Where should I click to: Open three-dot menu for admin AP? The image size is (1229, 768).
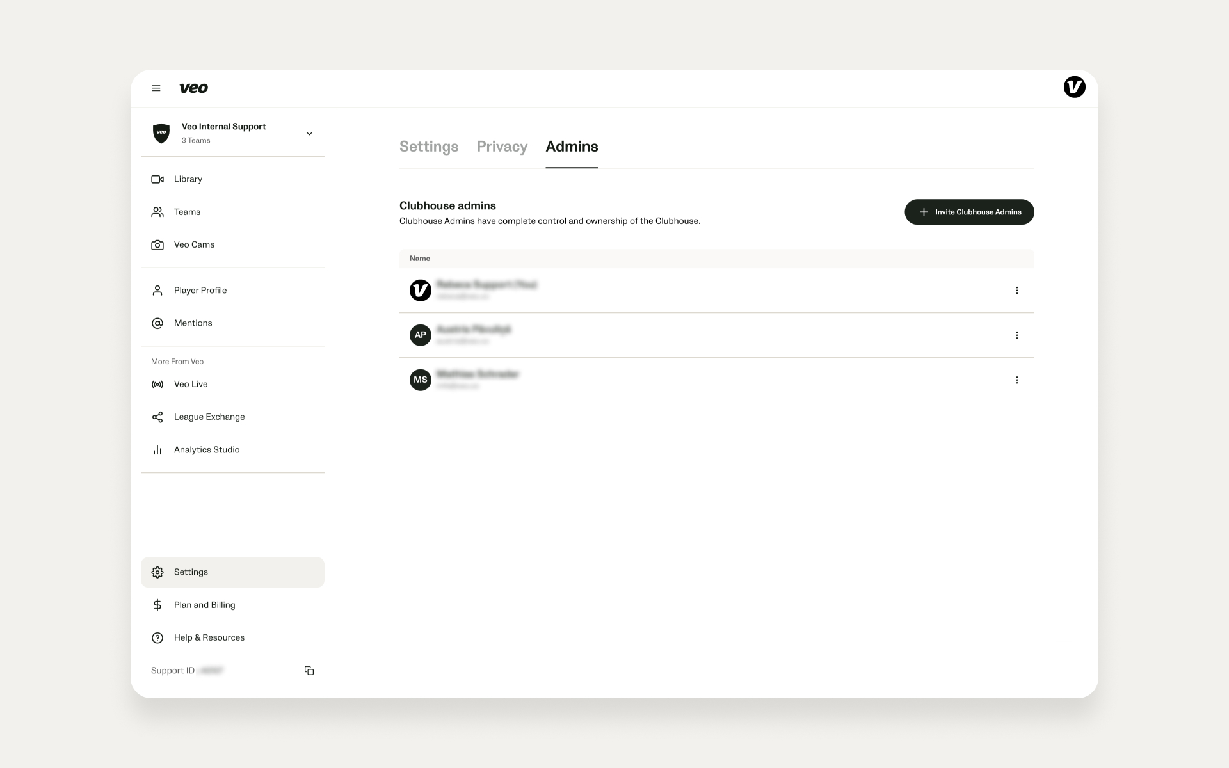pyautogui.click(x=1016, y=335)
